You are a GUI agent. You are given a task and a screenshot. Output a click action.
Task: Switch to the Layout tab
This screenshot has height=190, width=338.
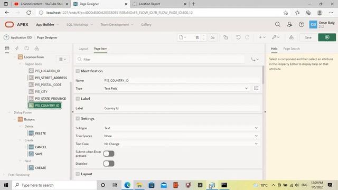click(x=83, y=49)
